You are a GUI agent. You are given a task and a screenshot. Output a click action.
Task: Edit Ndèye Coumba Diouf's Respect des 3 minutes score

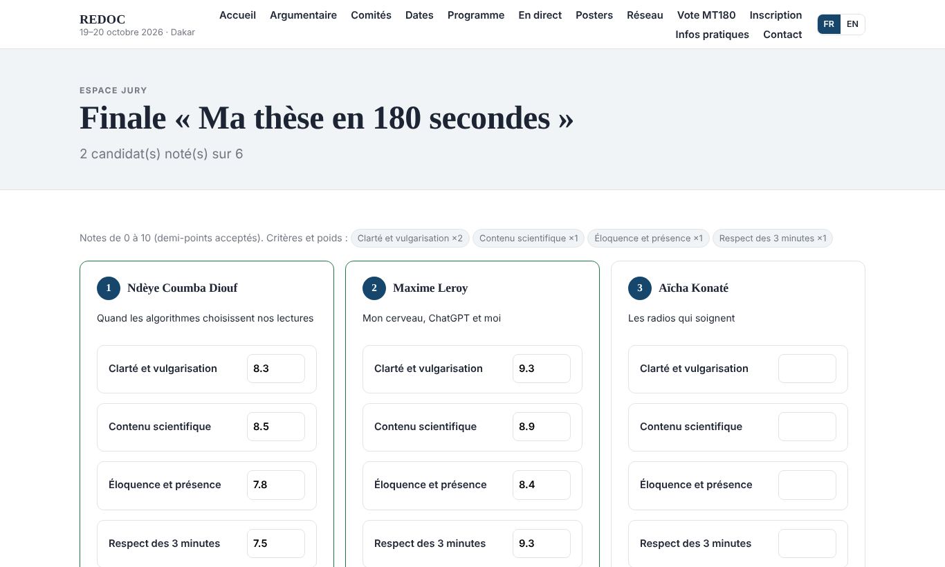[x=276, y=543]
